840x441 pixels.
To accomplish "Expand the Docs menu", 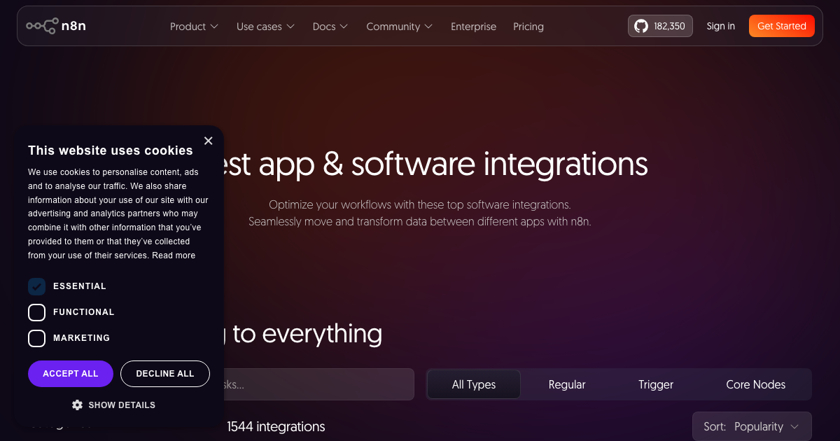I will [x=330, y=27].
